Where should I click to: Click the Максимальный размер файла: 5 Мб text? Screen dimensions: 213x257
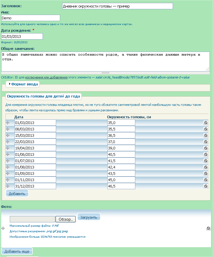(x=34, y=226)
